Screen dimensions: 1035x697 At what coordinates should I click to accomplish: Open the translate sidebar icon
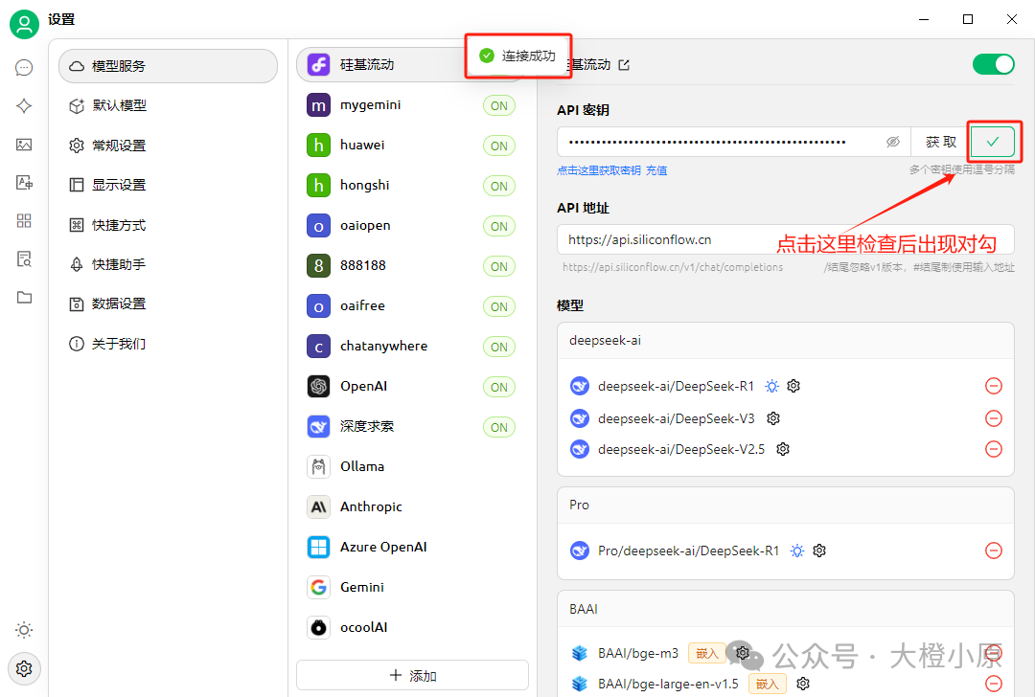(x=24, y=183)
